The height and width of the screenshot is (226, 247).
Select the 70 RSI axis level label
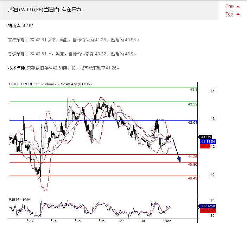[213, 201]
